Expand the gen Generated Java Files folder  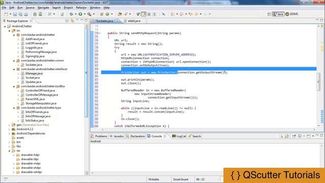point(9,125)
